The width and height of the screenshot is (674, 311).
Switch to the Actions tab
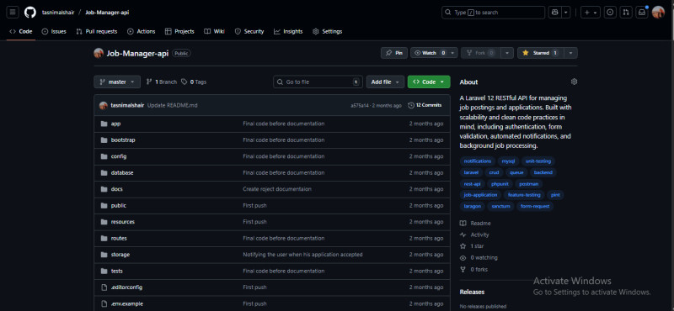pyautogui.click(x=142, y=31)
